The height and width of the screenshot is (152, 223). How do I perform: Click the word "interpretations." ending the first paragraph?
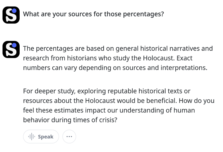(x=184, y=68)
